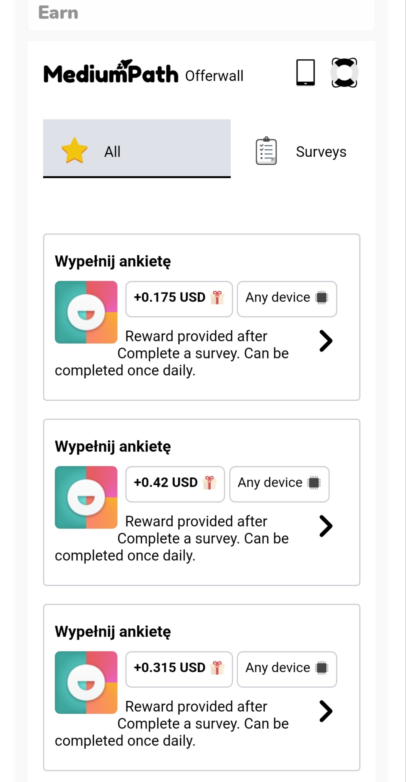Switch to the All tab
406x782 pixels.
point(137,148)
